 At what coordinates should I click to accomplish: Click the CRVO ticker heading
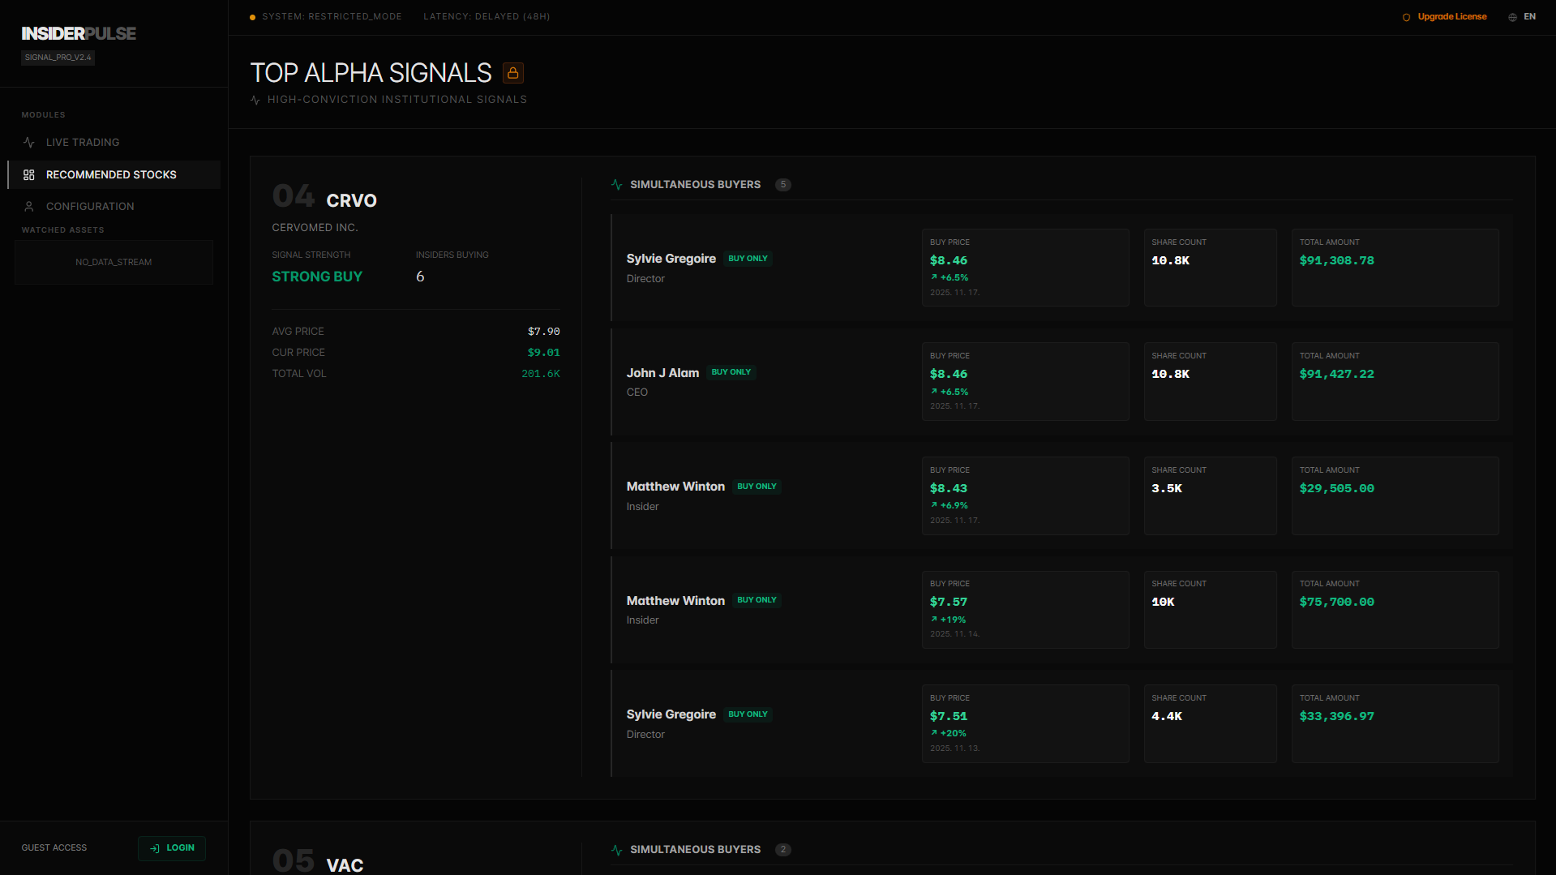(351, 200)
